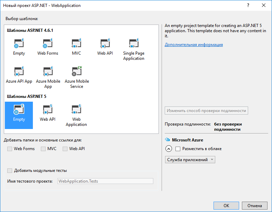Select the Single Page Application template
This screenshot has height=212, width=272.
click(x=134, y=44)
